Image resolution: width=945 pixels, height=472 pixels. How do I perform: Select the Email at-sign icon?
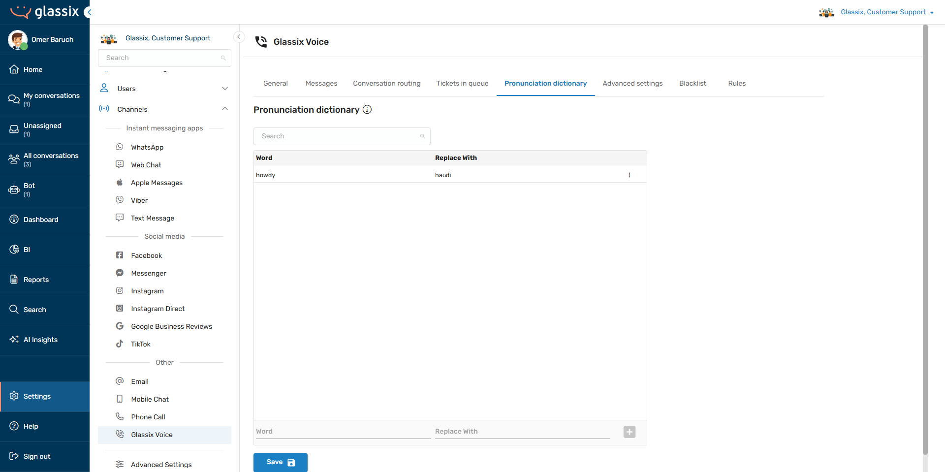[x=120, y=381]
